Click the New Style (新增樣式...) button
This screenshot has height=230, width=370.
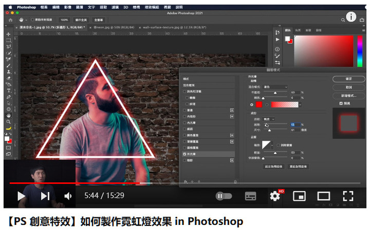pos(348,96)
